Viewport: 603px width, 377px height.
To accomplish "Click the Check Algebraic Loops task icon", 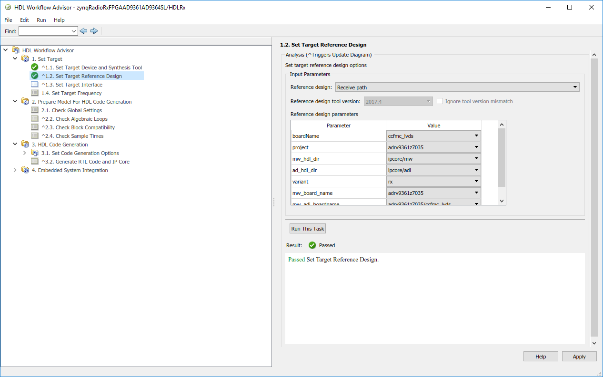I will coord(34,119).
